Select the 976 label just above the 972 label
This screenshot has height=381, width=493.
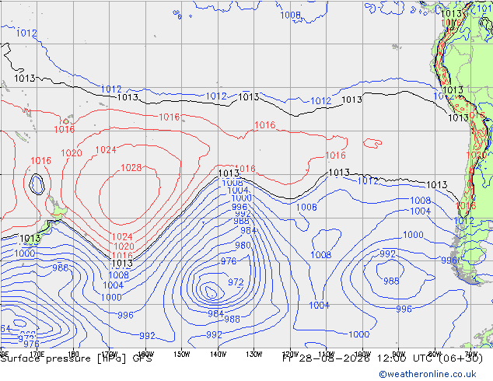[229, 261]
